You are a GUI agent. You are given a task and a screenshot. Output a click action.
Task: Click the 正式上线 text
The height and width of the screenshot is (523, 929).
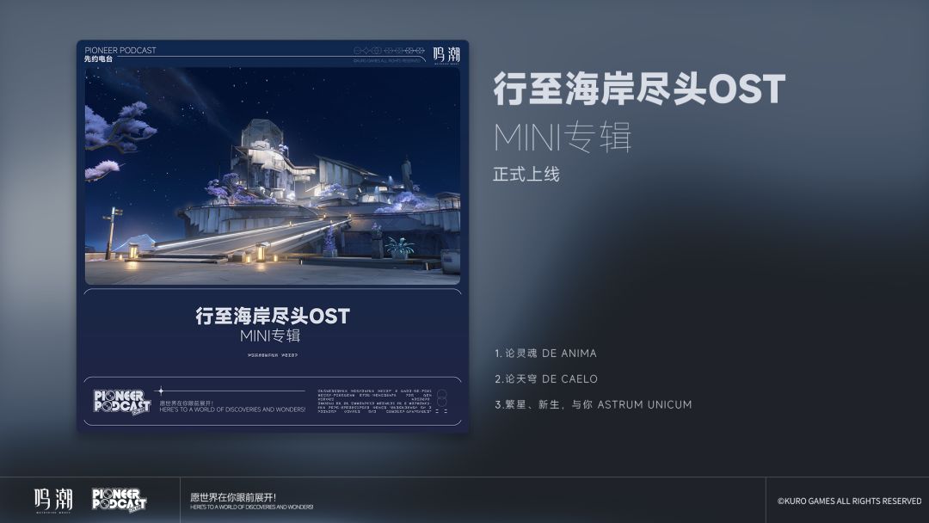[x=526, y=174]
